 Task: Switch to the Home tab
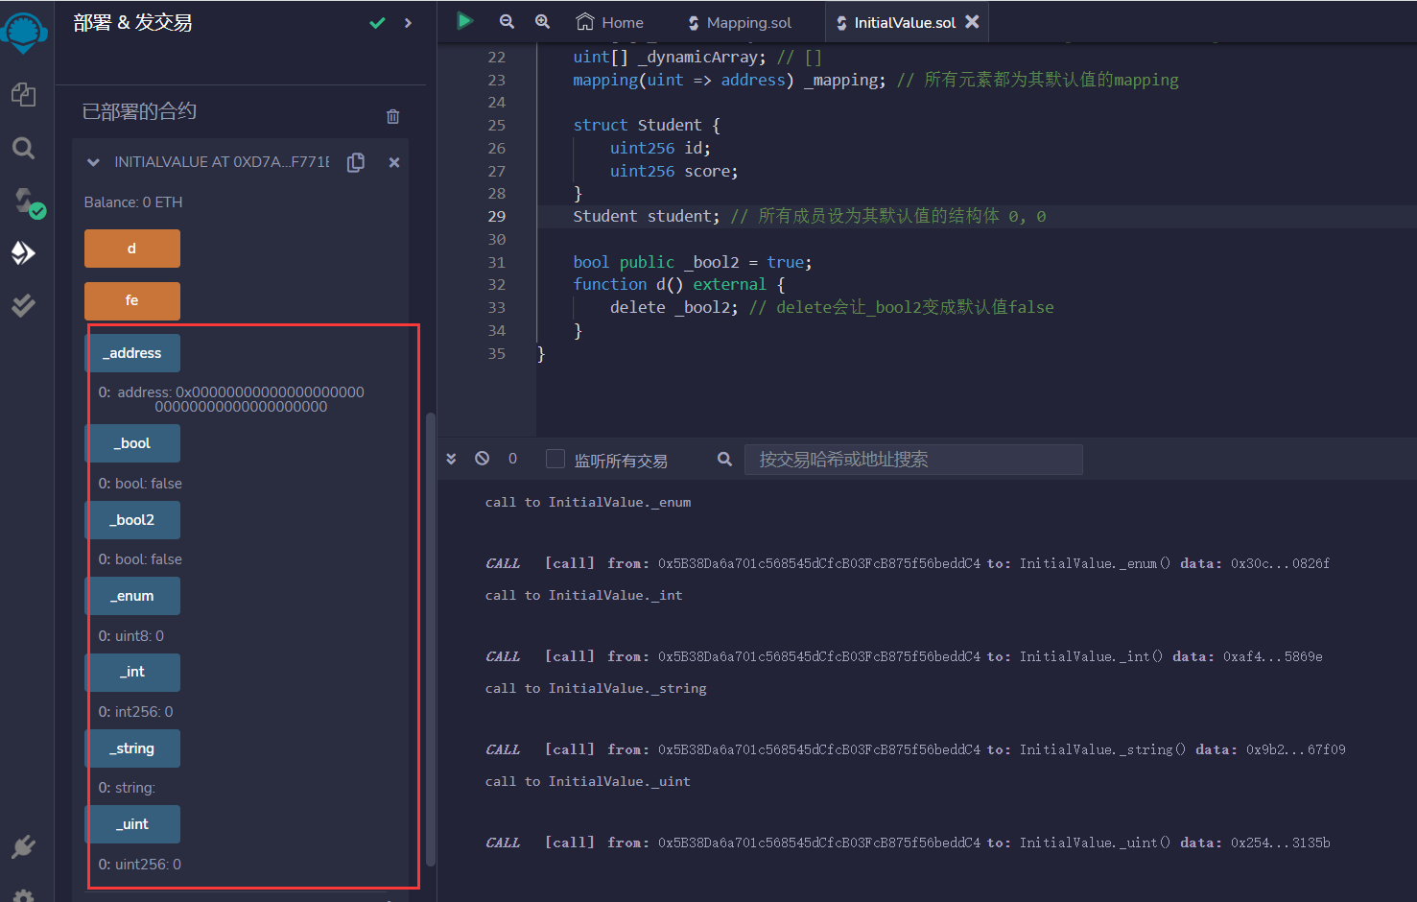(608, 21)
